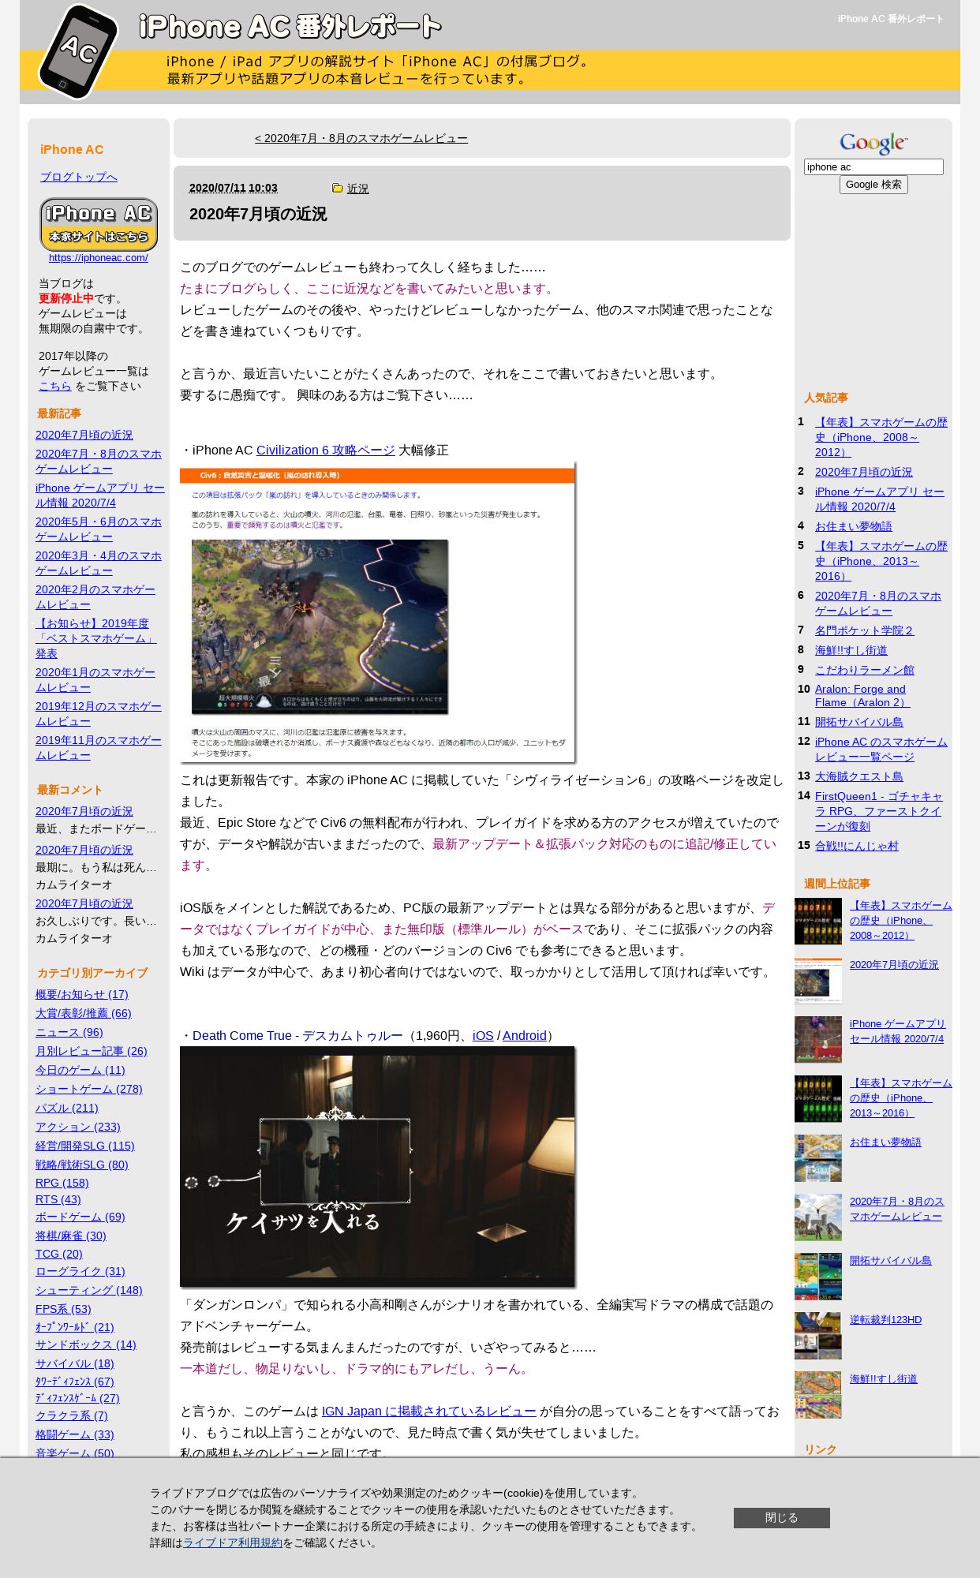
Task: Open recent article 2020年1月のスマホゲームレビュー
Action: [x=95, y=679]
